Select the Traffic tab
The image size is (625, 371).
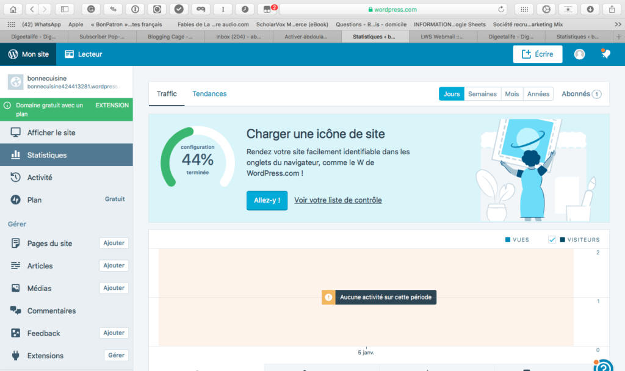167,93
